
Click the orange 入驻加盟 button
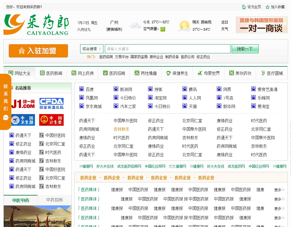pos(38,51)
